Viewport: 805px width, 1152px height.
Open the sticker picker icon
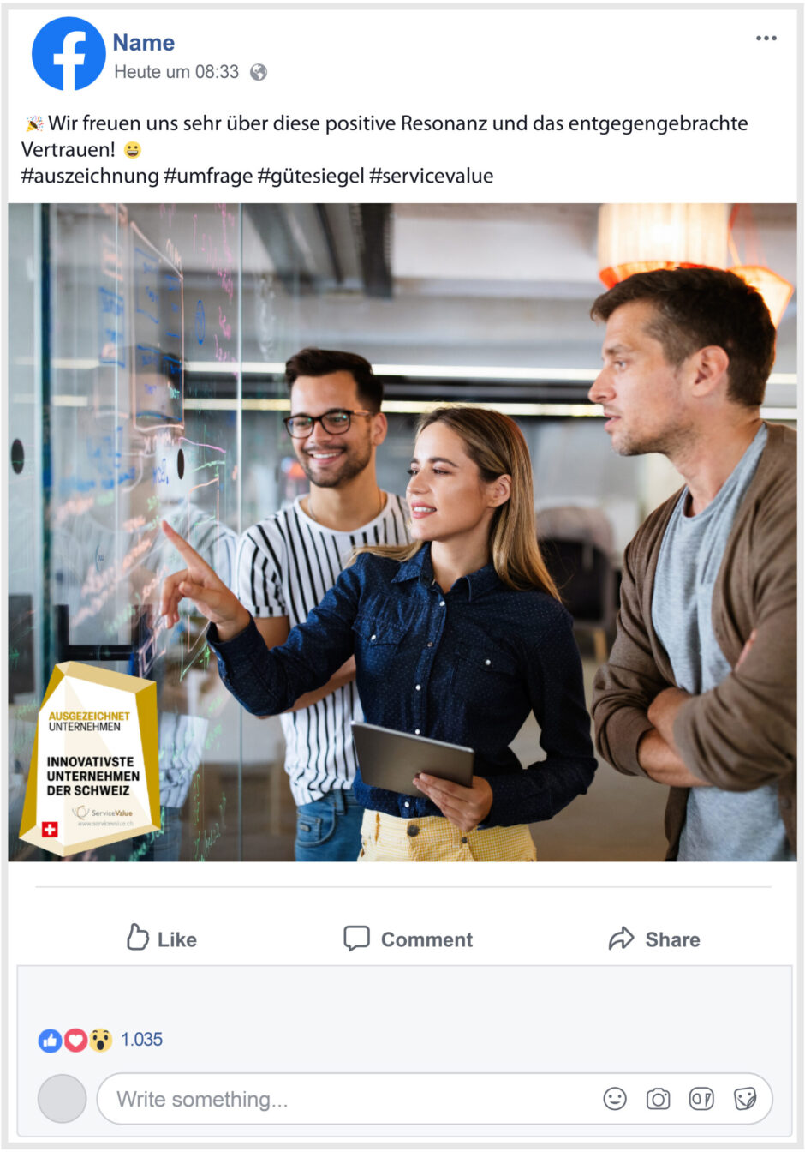pyautogui.click(x=745, y=1098)
